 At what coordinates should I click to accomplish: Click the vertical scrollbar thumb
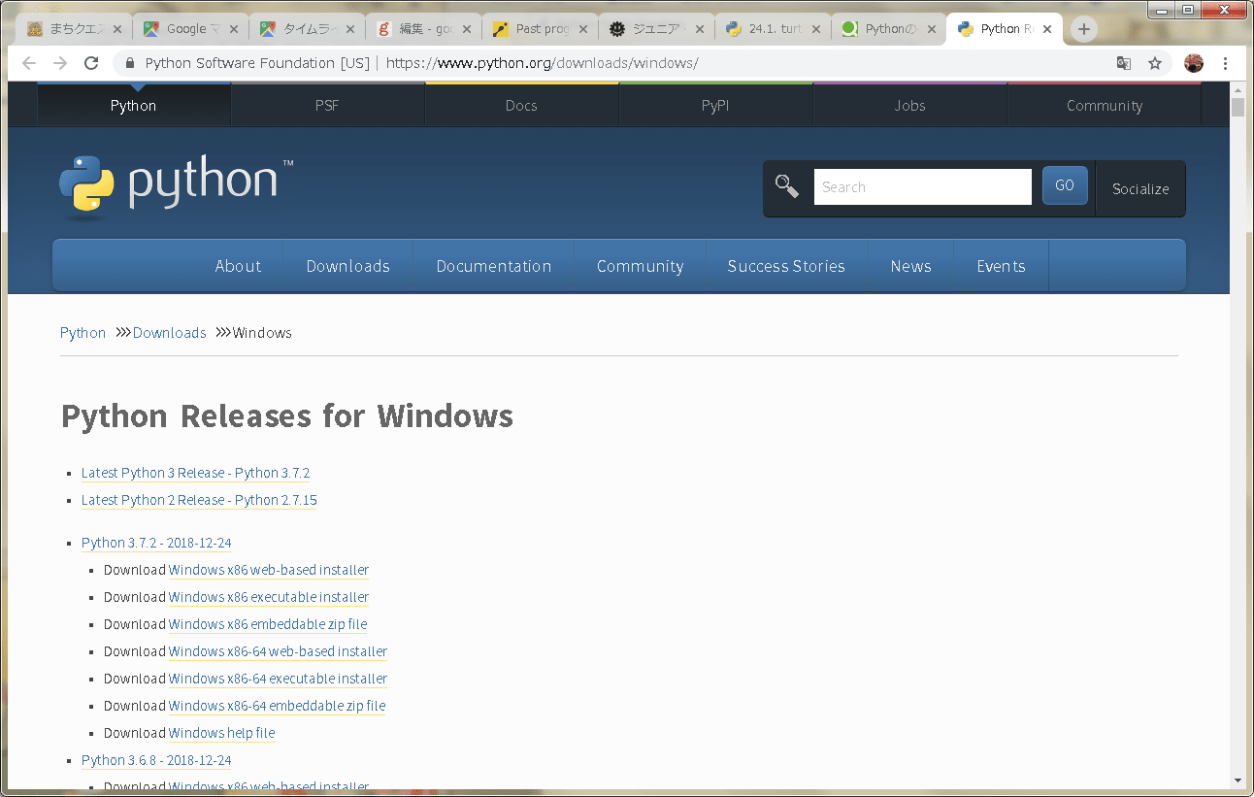coord(1237,106)
